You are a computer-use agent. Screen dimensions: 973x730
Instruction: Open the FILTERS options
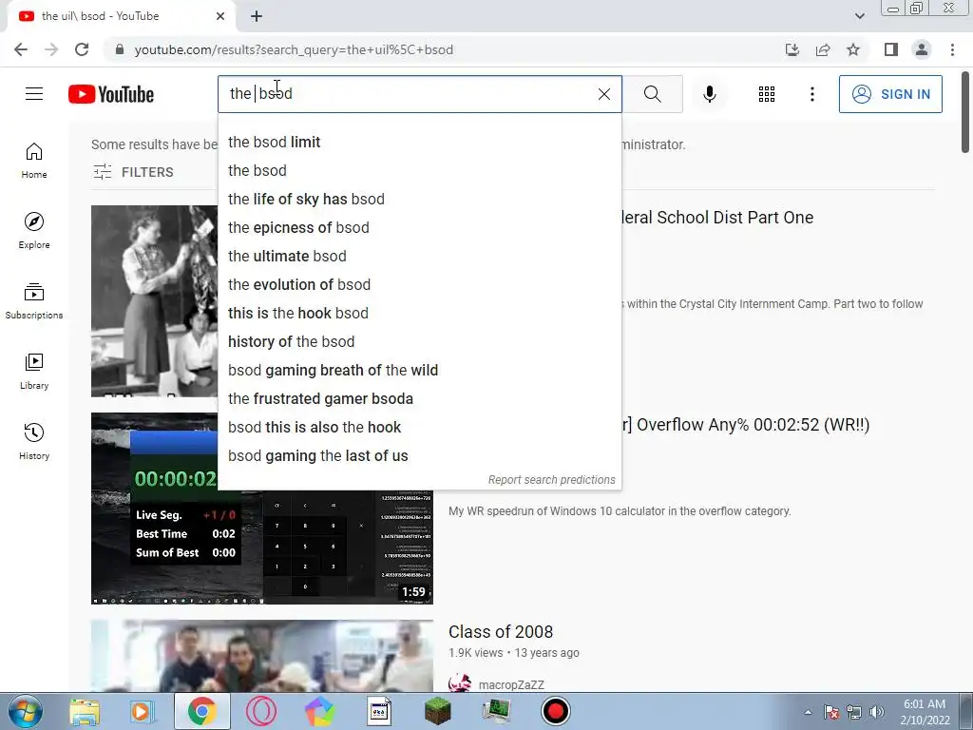tap(133, 172)
